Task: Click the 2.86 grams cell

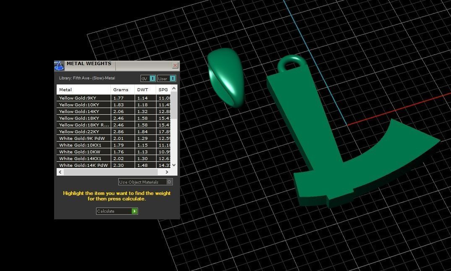Action: point(123,132)
